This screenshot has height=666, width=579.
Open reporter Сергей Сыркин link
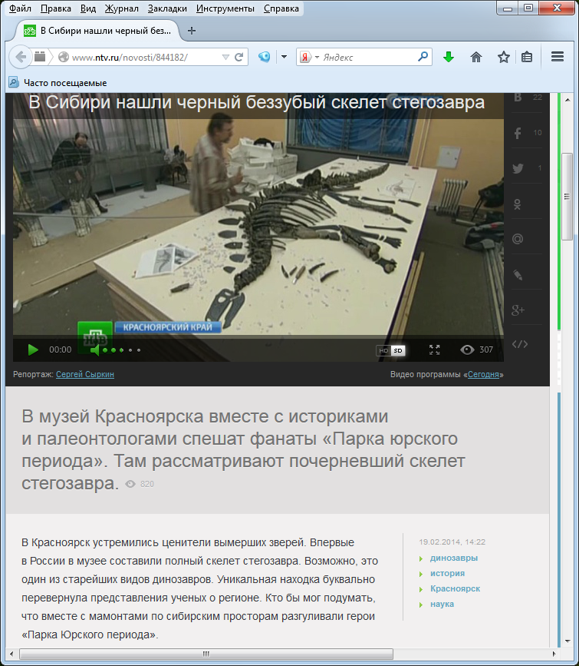coord(85,374)
